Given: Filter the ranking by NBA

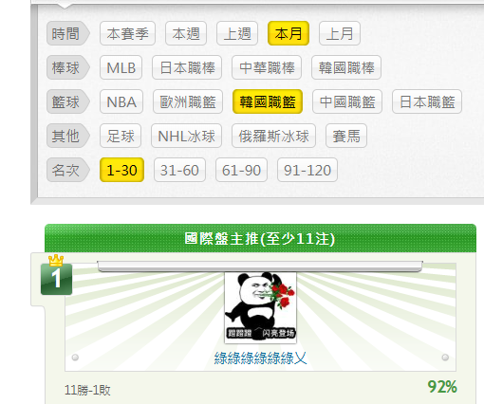Looking at the screenshot, I should [121, 101].
